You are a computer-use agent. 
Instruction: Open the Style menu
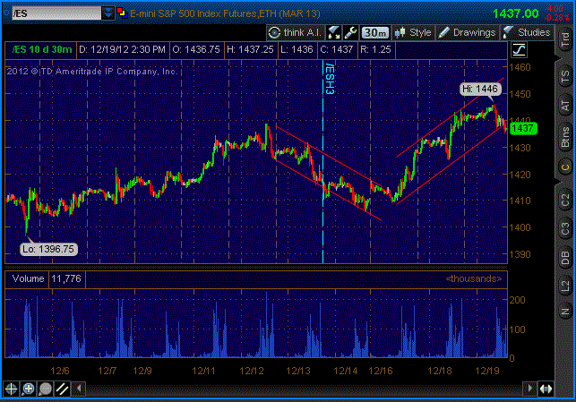coord(413,32)
